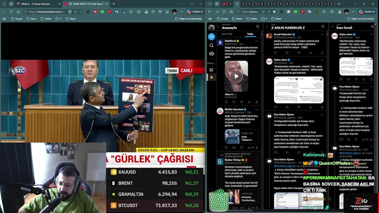This screenshot has height=213, width=379.
Task: Share the Daktilock post
Action: 257,102
